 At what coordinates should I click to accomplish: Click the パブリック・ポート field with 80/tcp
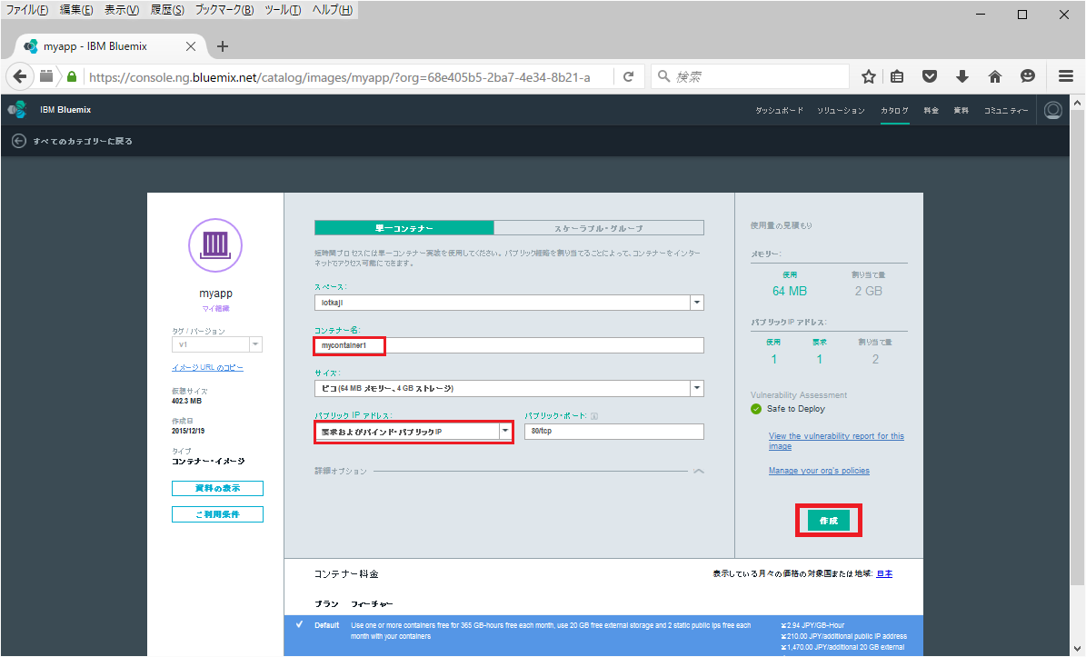(614, 432)
